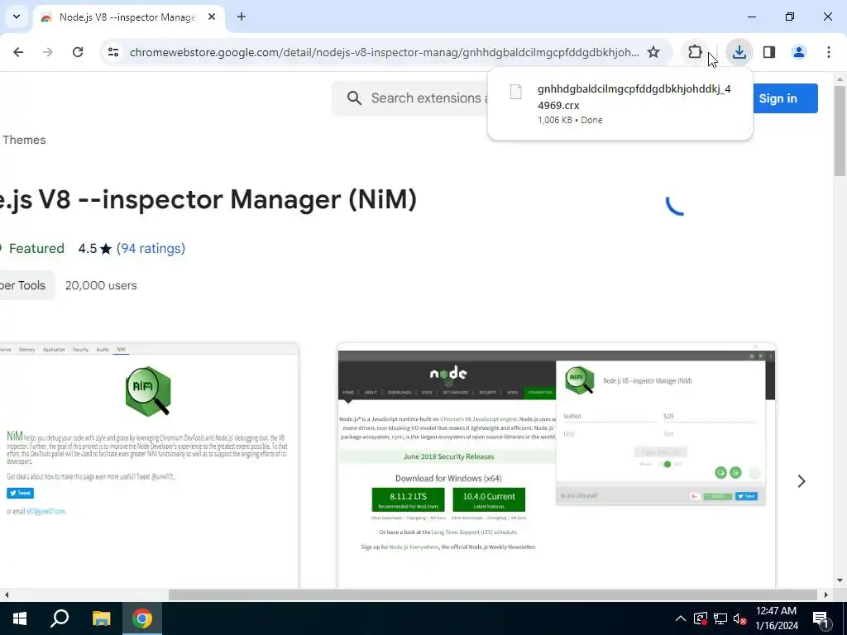
Task: Open the 94 ratings link
Action: tap(151, 248)
